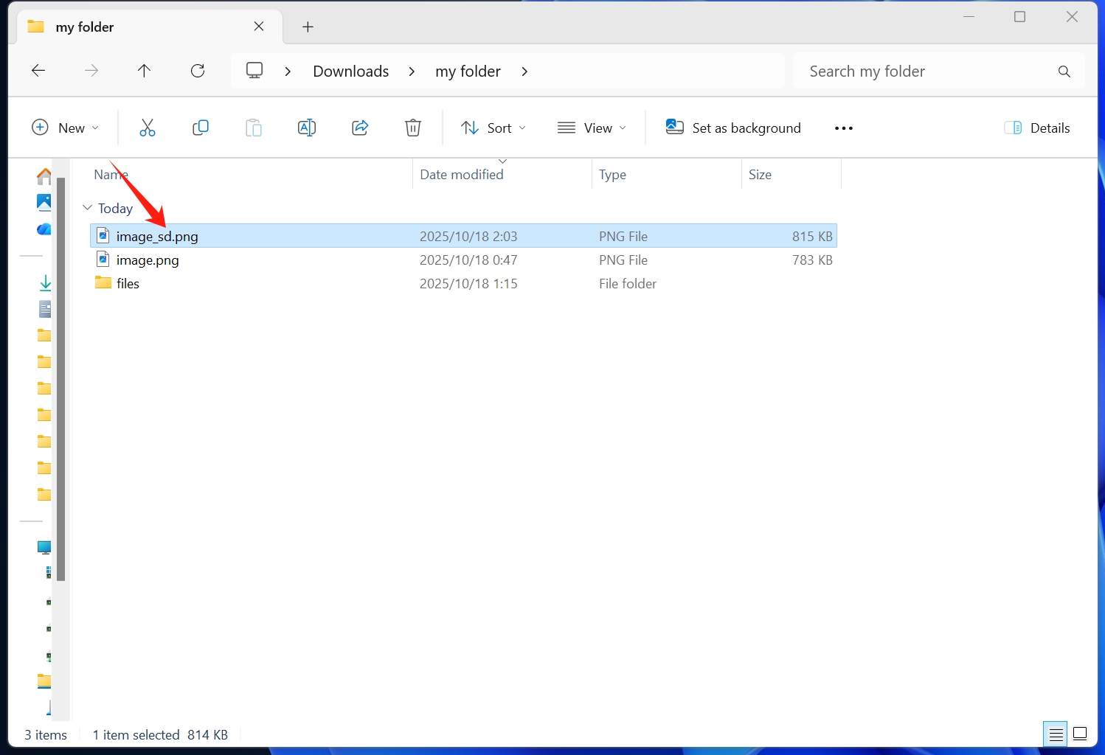Open the Sort dropdown
This screenshot has height=755, width=1105.
click(x=493, y=128)
